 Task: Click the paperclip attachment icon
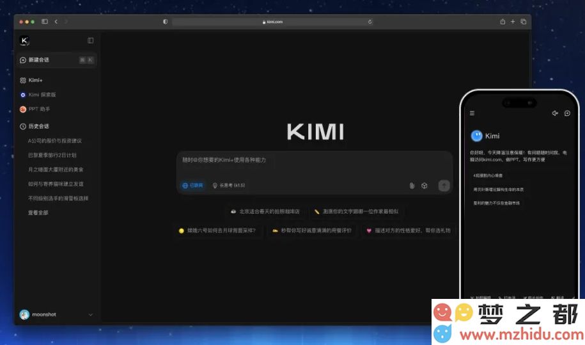pyautogui.click(x=412, y=186)
